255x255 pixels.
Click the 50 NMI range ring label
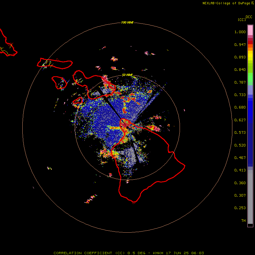point(127,75)
